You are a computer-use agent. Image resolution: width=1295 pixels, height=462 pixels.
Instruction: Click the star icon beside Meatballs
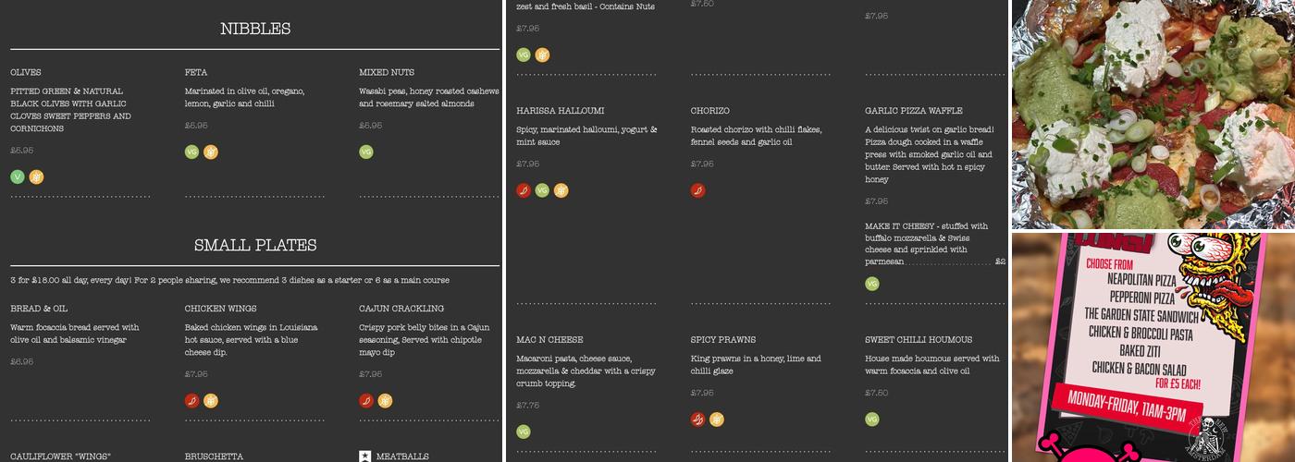tap(365, 456)
